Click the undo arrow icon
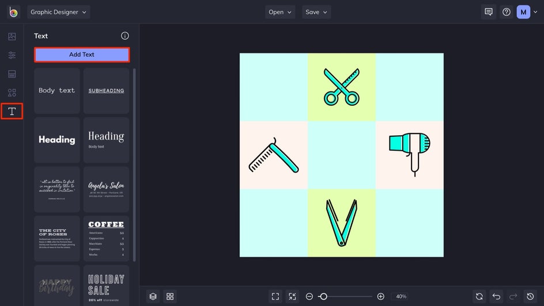Image resolution: width=544 pixels, height=306 pixels. click(x=497, y=296)
